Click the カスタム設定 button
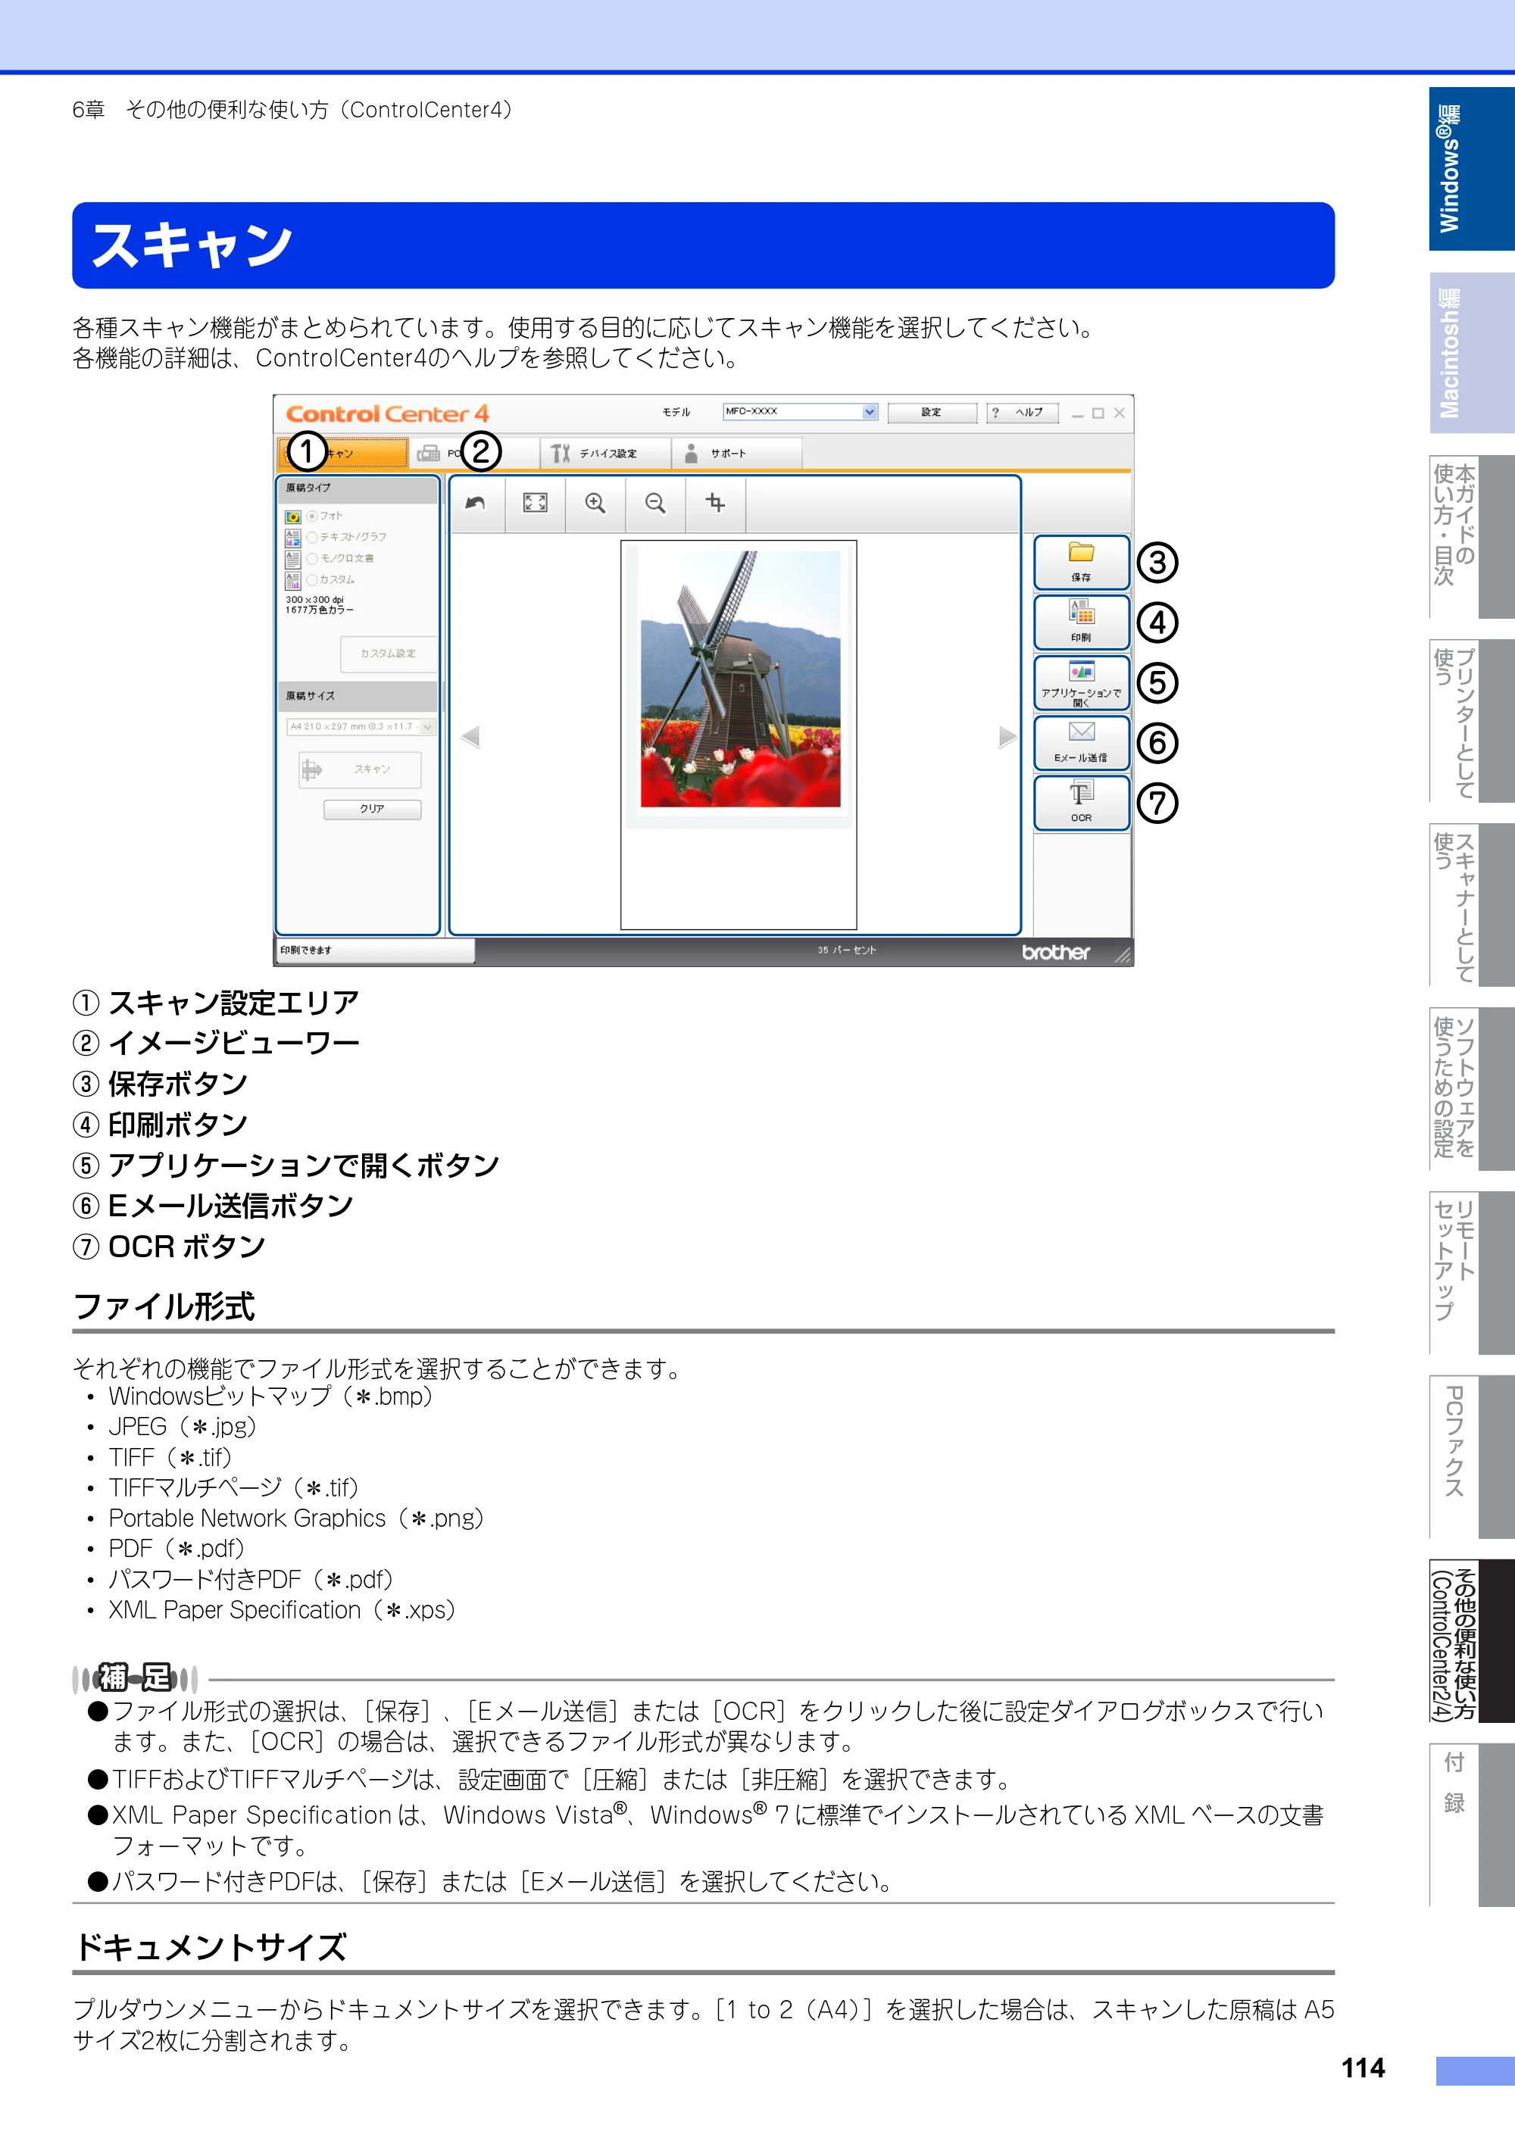Screen dimensions: 1515x2144 pyautogui.click(x=389, y=654)
